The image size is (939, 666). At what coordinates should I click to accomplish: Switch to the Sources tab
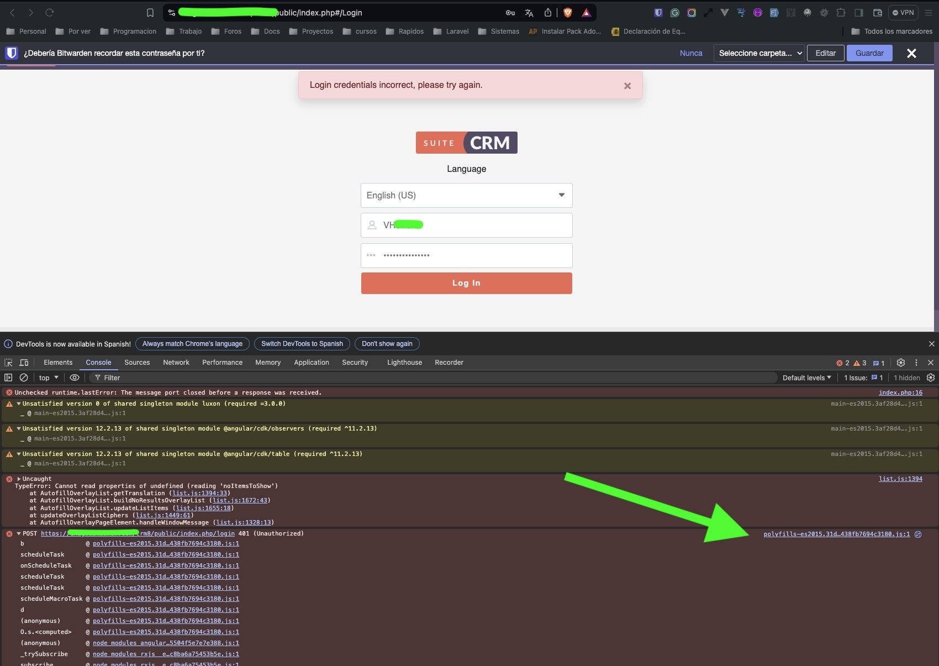[x=137, y=363]
